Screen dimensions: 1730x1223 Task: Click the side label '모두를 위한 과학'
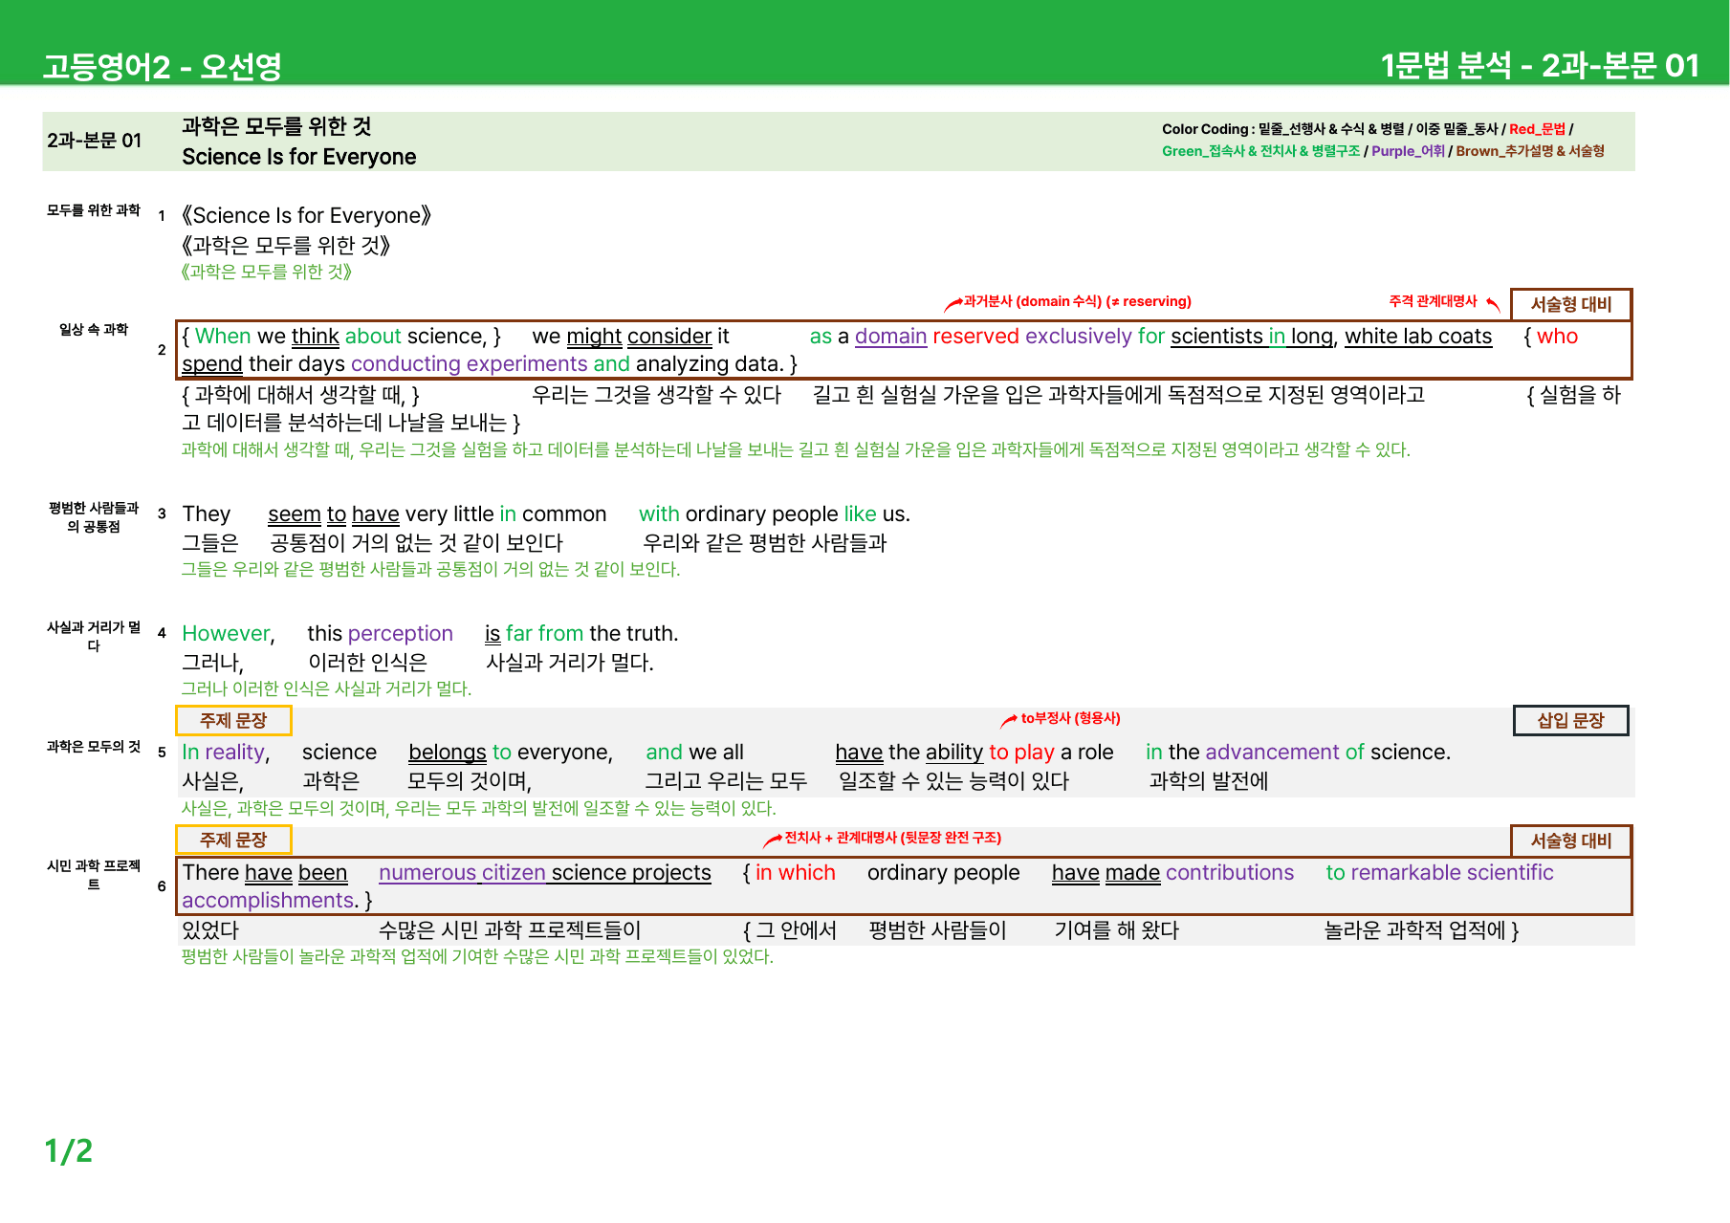click(x=94, y=210)
